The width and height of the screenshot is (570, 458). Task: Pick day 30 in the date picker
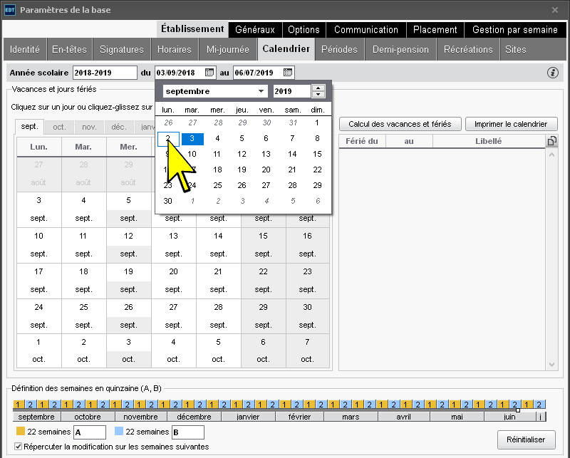pyautogui.click(x=167, y=201)
